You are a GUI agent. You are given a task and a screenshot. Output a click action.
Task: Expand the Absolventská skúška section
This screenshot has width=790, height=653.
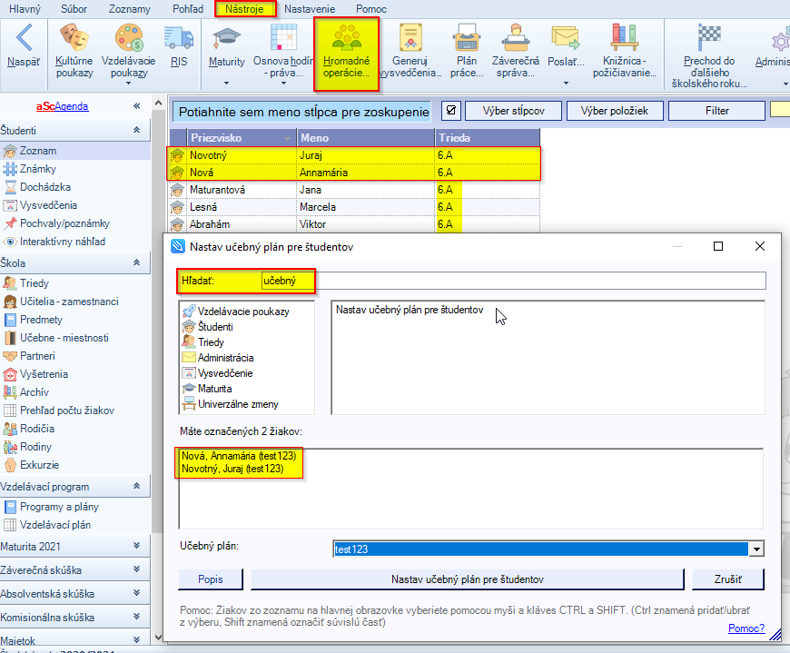click(x=136, y=593)
